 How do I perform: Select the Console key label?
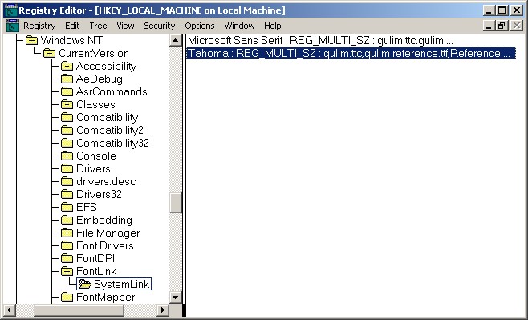pyautogui.click(x=96, y=156)
